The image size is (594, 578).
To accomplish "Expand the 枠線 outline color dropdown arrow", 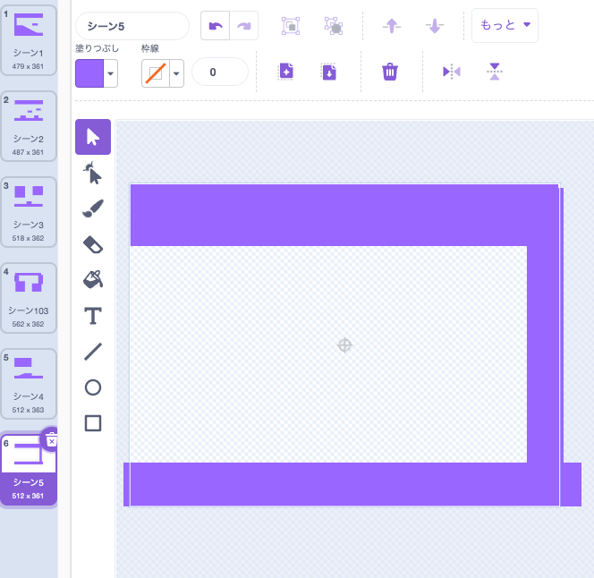I will pos(176,73).
